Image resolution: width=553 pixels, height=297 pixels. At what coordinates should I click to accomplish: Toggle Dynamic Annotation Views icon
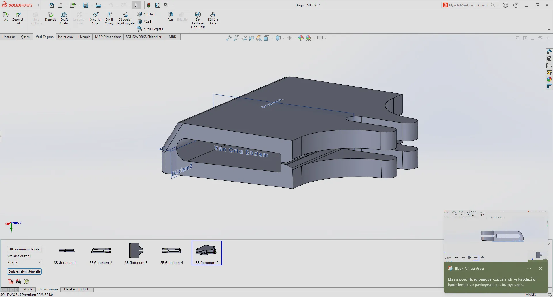coord(259,38)
